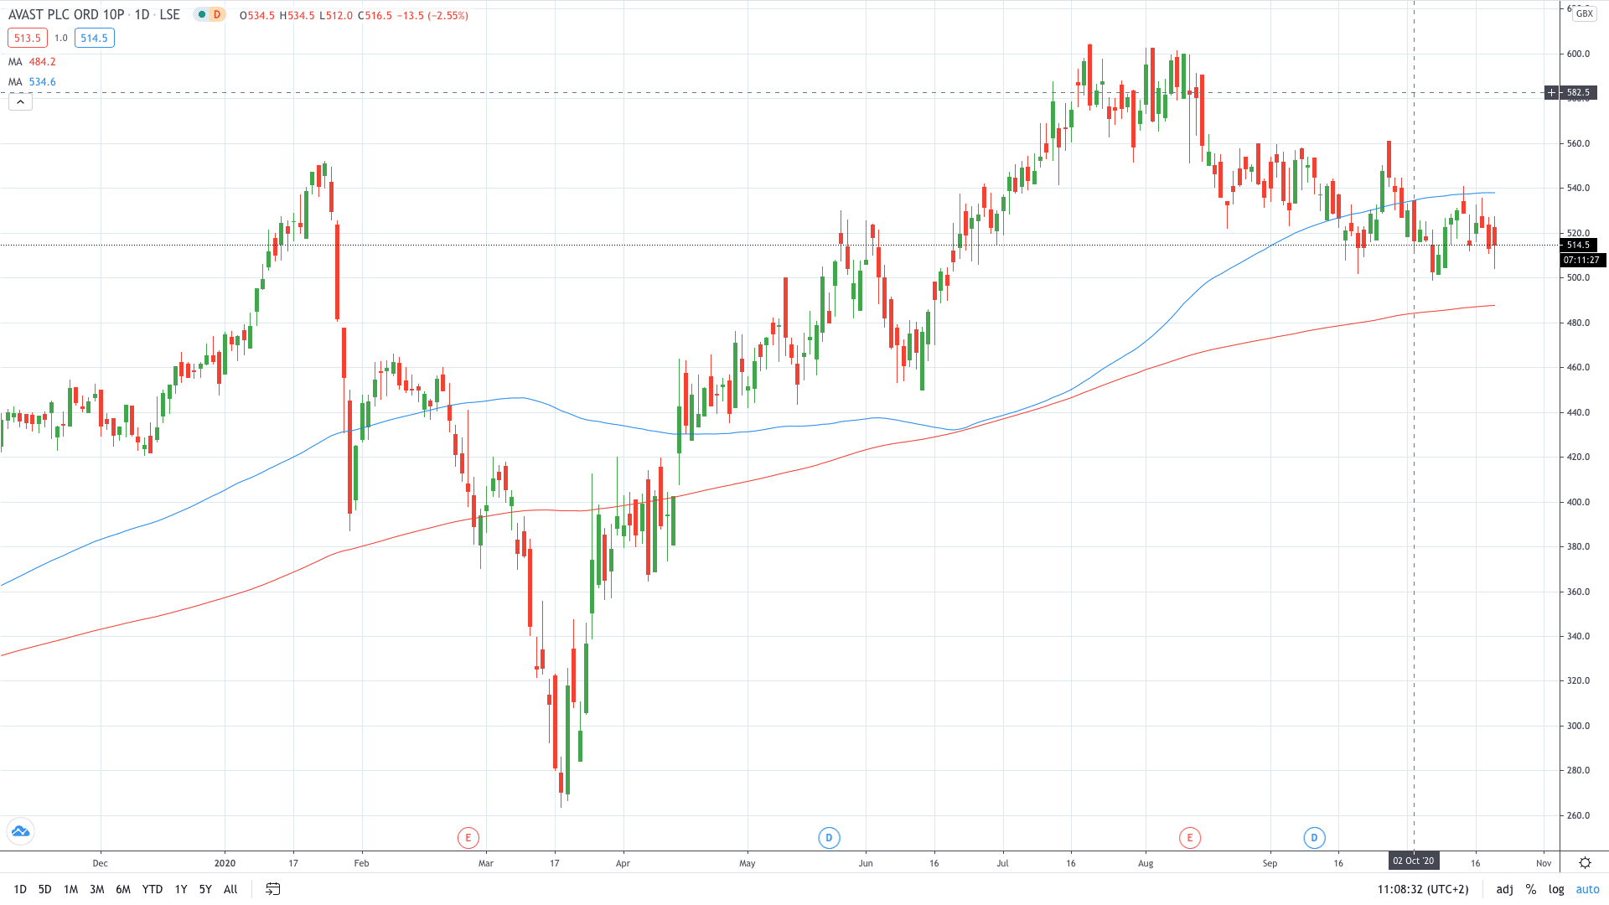Image resolution: width=1609 pixels, height=905 pixels.
Task: Toggle the log scale
Action: click(1556, 889)
